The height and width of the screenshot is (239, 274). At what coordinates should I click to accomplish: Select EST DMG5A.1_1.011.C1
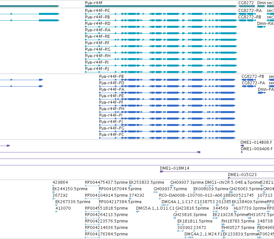tap(155, 209)
